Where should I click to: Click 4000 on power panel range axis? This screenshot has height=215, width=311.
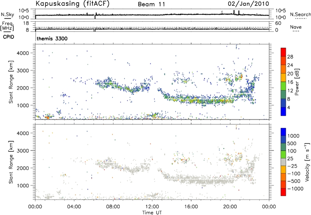(23, 53)
